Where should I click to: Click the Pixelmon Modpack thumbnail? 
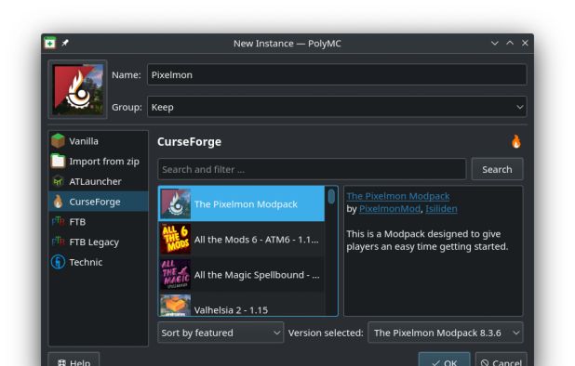pyautogui.click(x=176, y=203)
